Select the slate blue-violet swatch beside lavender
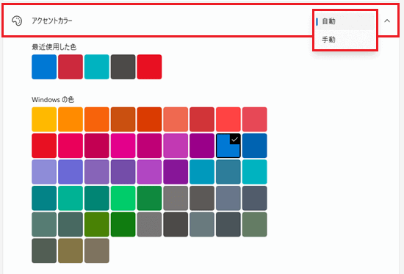This screenshot has height=274, width=404. (71, 172)
